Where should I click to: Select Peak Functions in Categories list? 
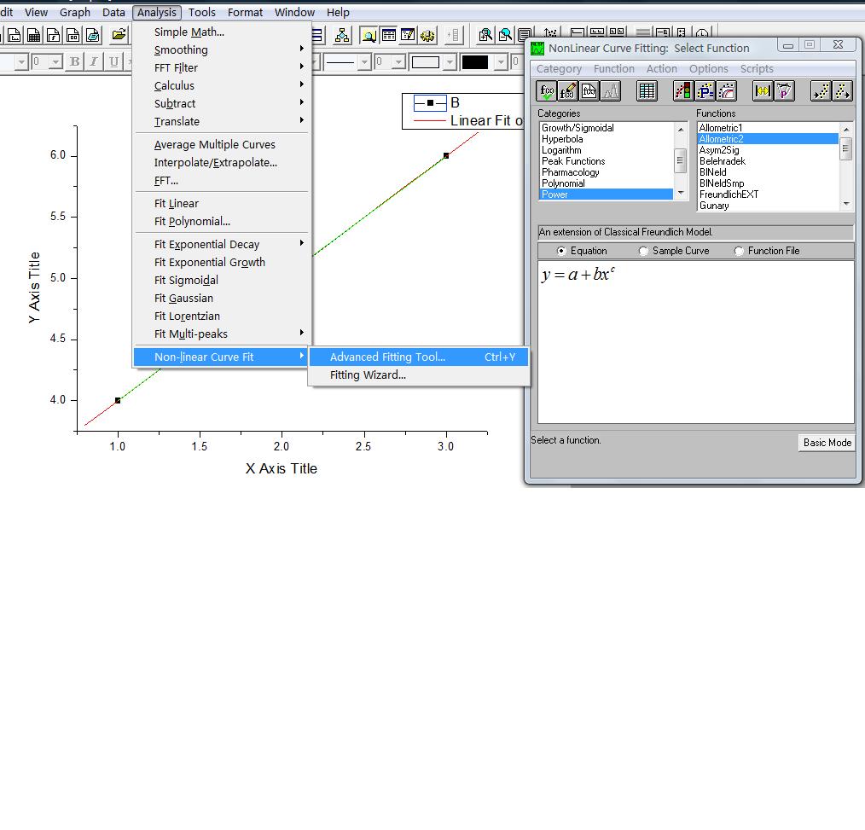(606, 161)
